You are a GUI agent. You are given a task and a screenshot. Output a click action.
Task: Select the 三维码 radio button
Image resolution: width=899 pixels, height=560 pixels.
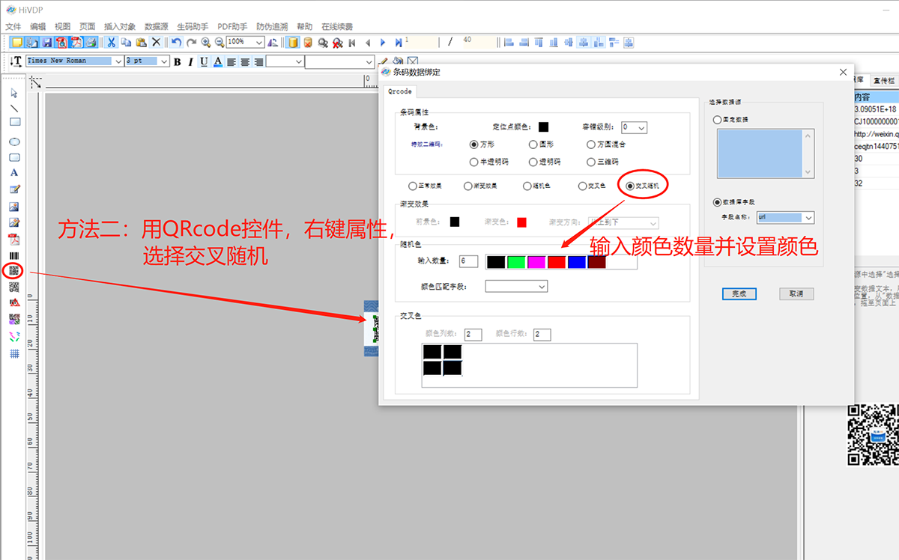(x=592, y=162)
